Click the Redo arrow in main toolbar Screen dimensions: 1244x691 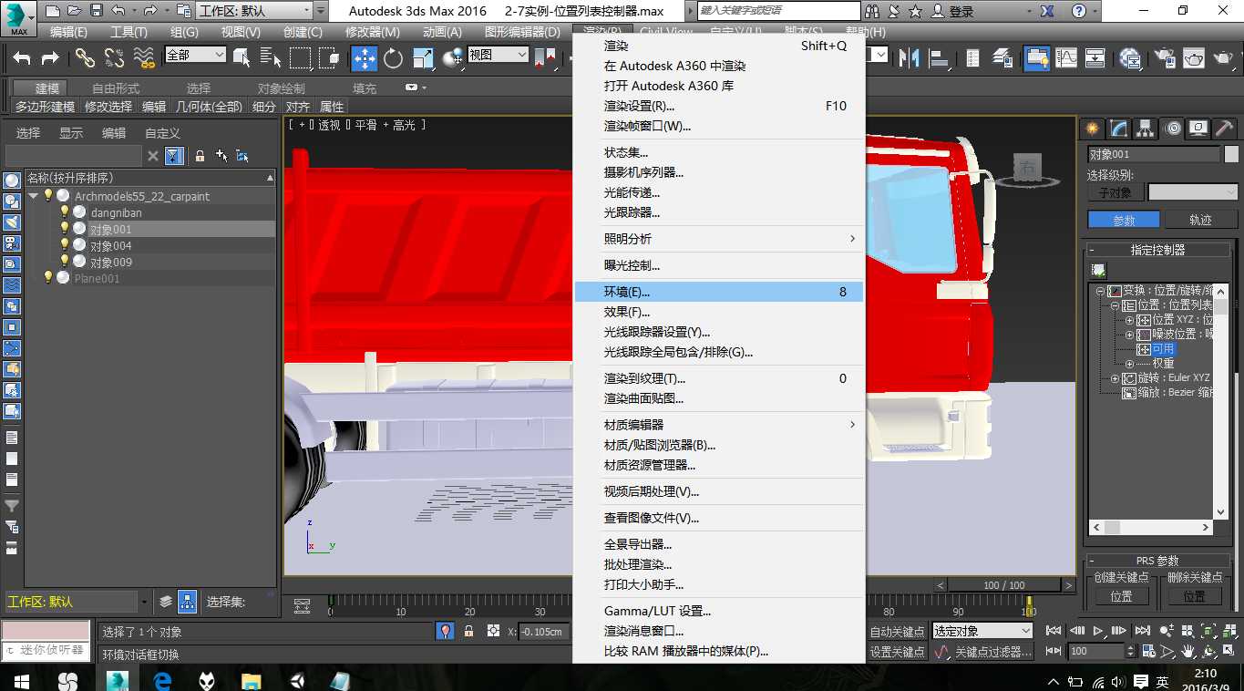click(50, 58)
